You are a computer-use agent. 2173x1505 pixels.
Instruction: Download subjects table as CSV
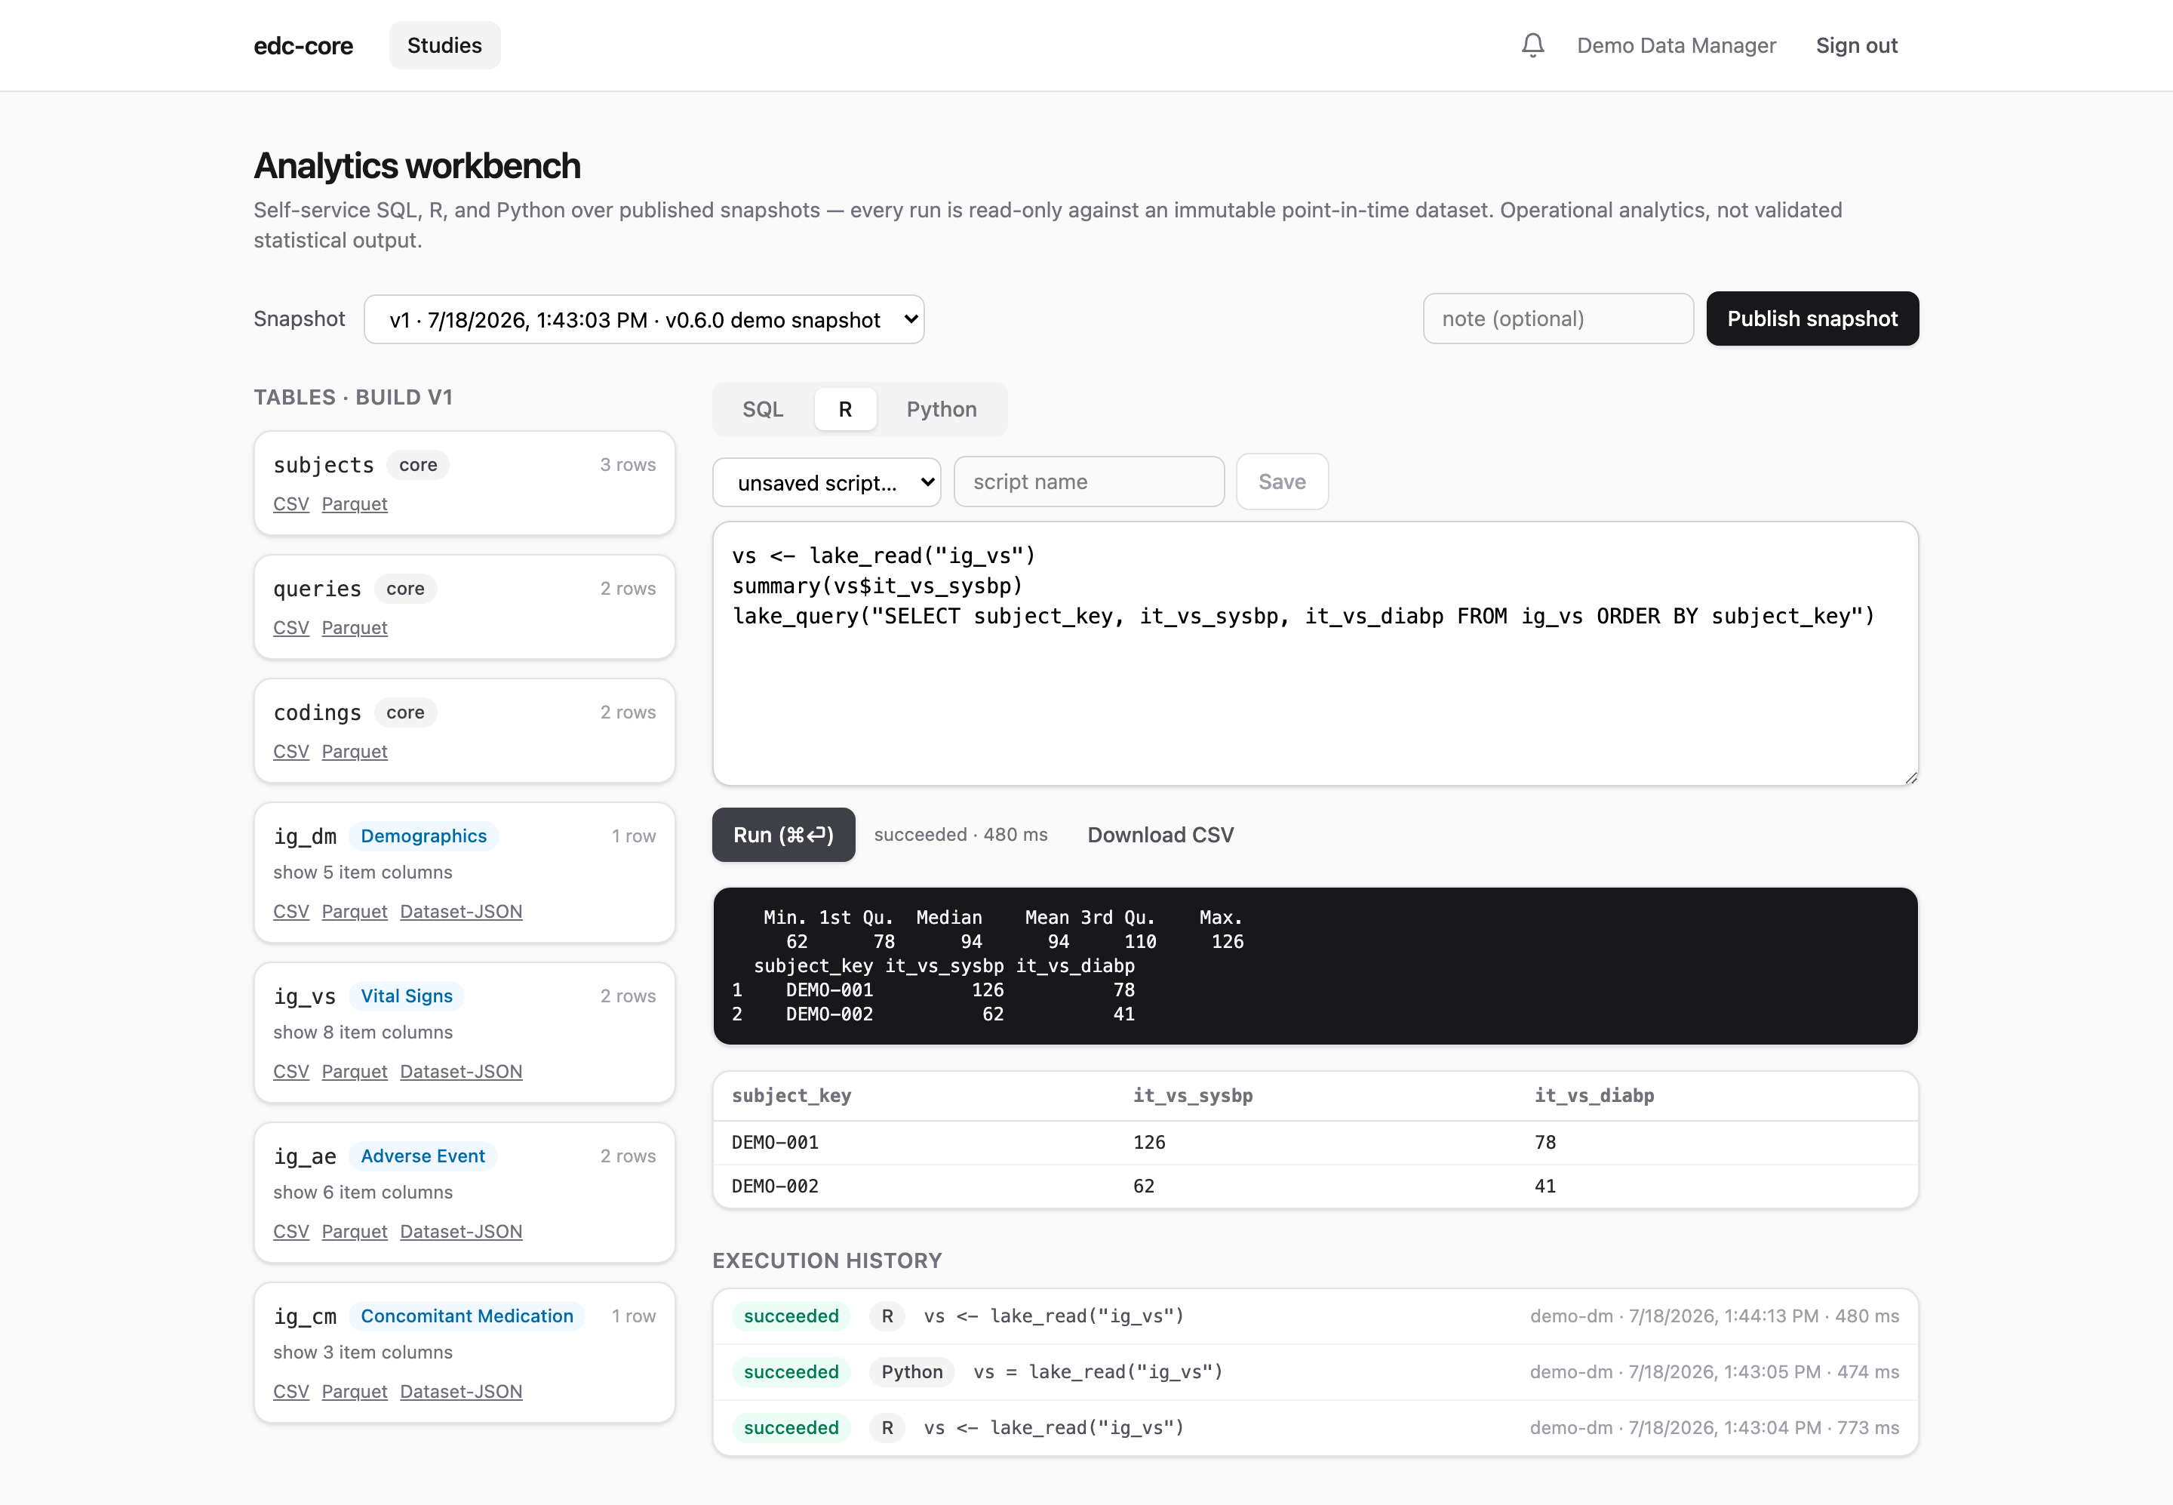pyautogui.click(x=291, y=503)
